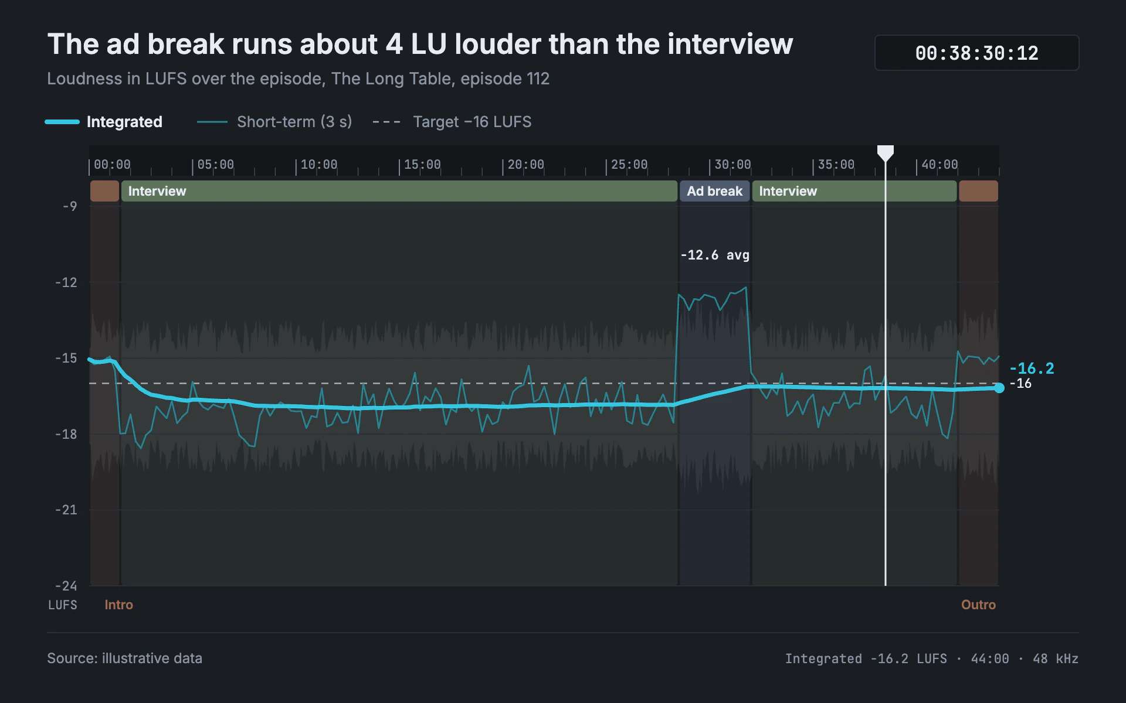The height and width of the screenshot is (703, 1126).
Task: Click the subtitle mentioning The Long Table
Action: pos(298,79)
